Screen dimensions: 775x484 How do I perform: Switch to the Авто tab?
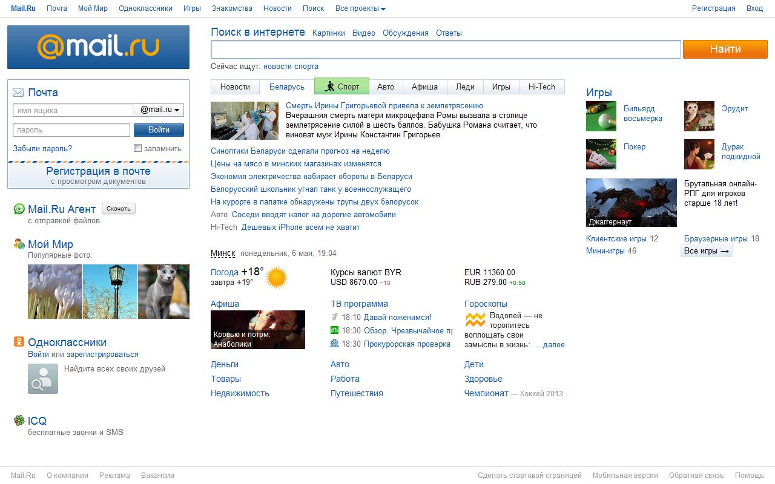pyautogui.click(x=386, y=87)
